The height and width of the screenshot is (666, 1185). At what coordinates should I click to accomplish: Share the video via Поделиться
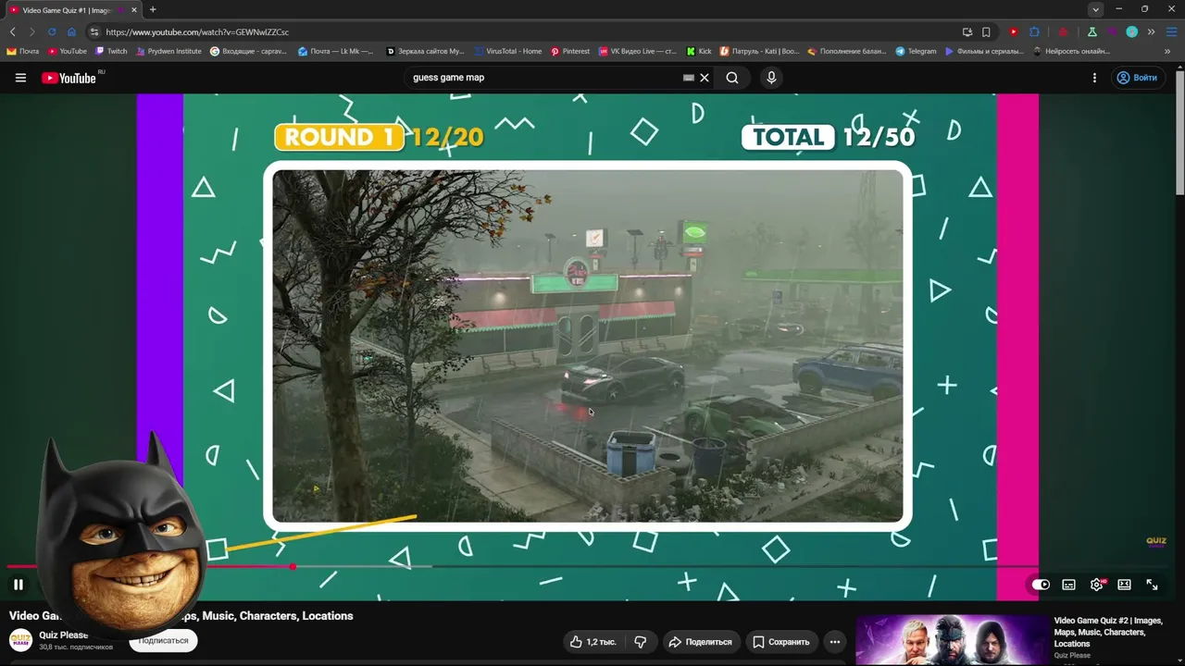point(700,642)
